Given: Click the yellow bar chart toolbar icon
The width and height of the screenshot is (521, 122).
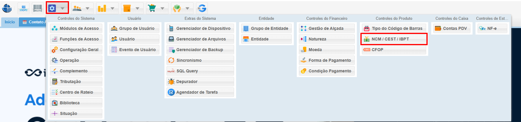Looking at the screenshot, I should point(102,8).
